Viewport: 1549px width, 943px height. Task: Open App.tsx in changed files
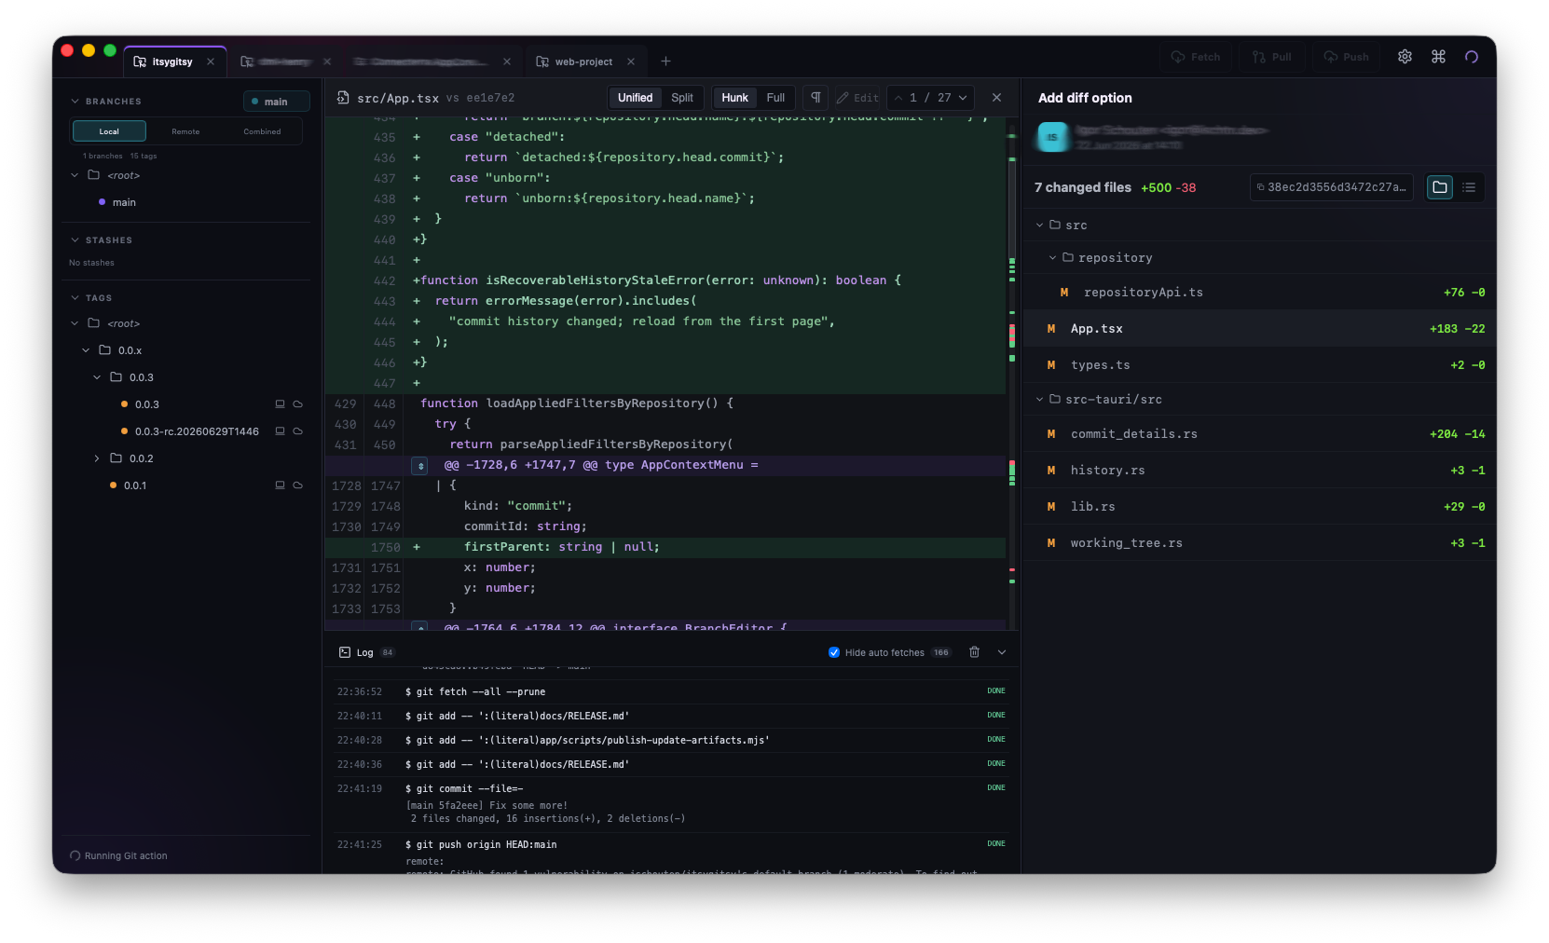click(x=1259, y=329)
